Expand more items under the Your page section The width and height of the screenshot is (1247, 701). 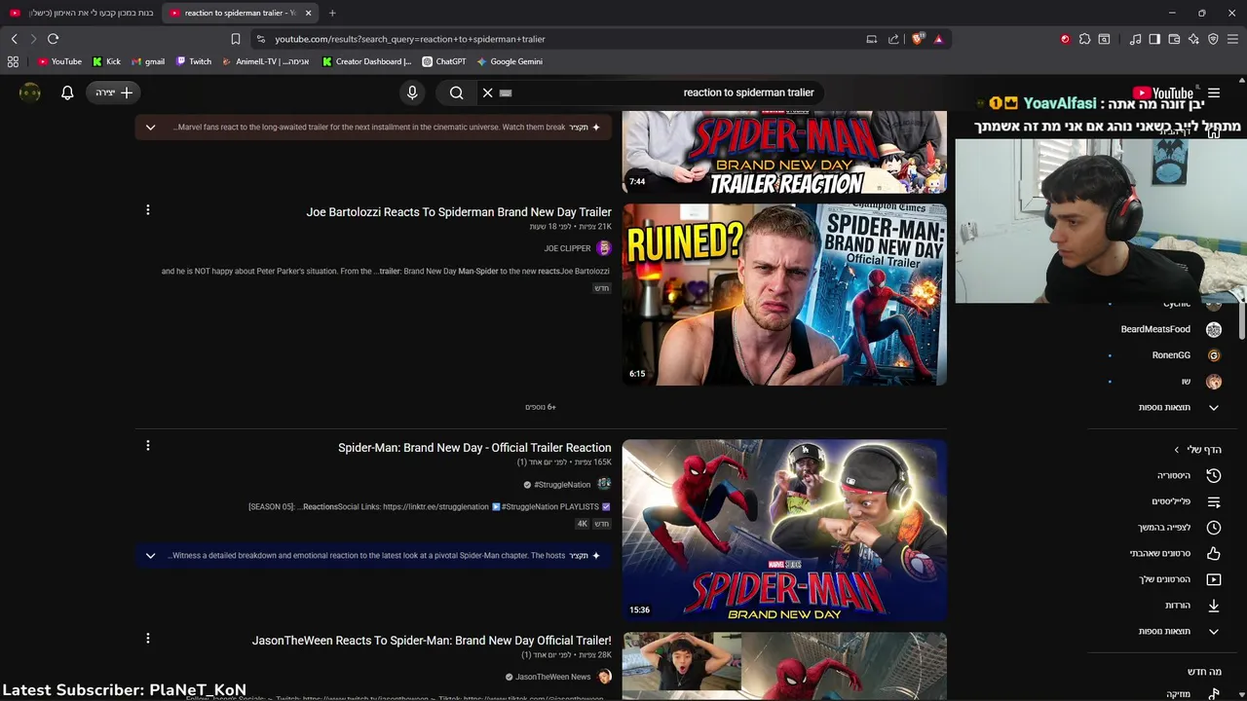click(x=1179, y=631)
